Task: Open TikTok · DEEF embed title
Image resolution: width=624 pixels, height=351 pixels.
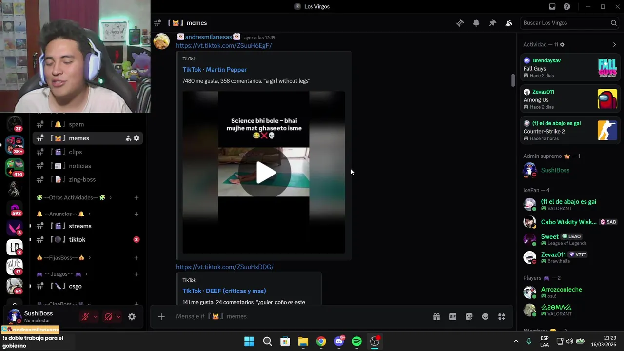Action: pos(224,291)
